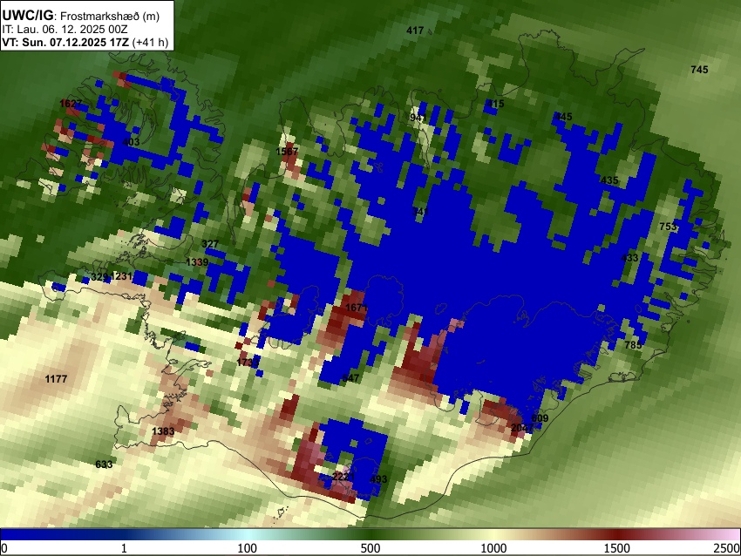Screen dimensions: 741x556
Task: Click the map value '609'
Action: pos(540,418)
